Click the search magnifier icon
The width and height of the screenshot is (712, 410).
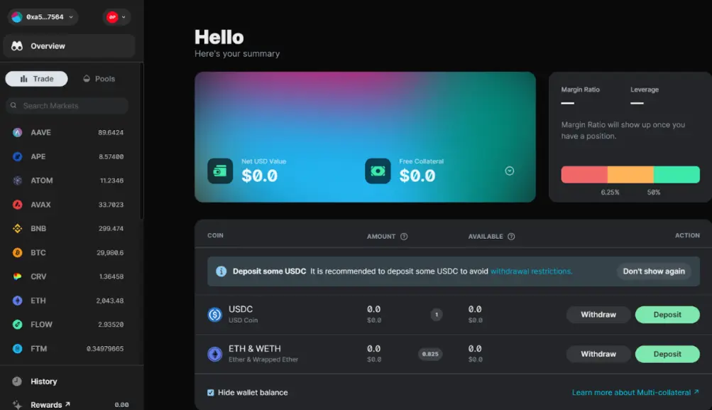[13, 105]
